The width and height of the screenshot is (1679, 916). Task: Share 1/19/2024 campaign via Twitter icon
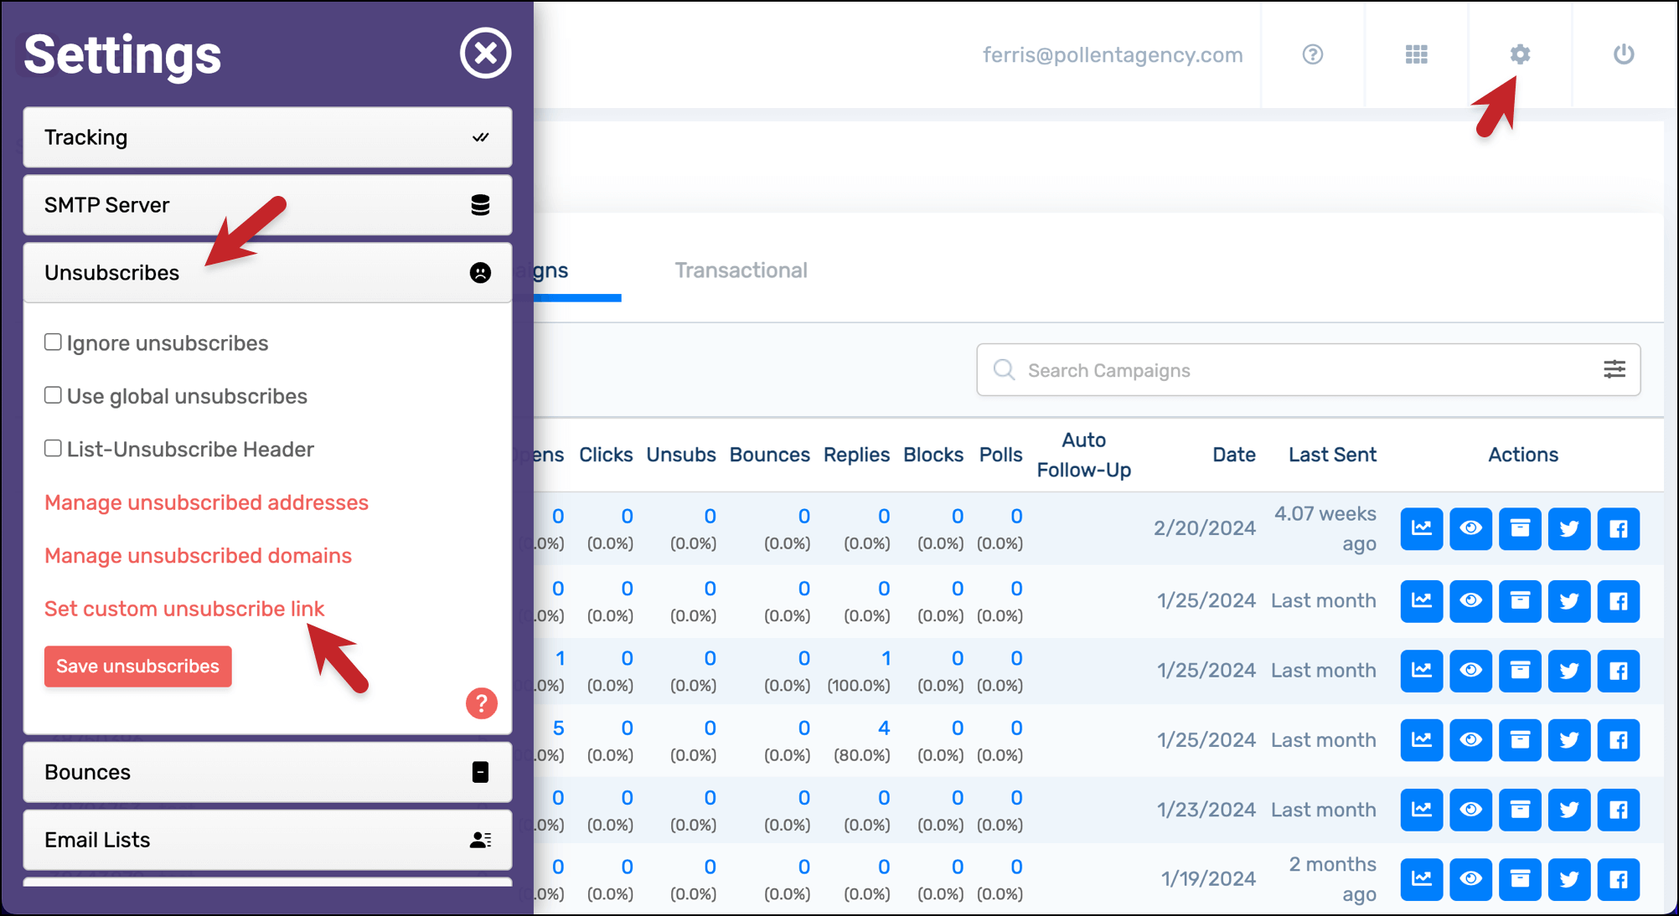coord(1568,878)
